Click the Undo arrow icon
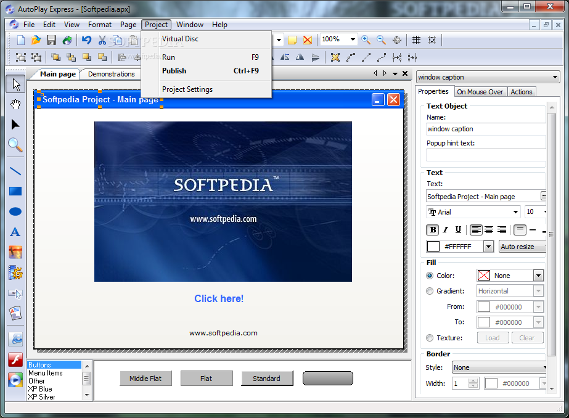 (86, 40)
